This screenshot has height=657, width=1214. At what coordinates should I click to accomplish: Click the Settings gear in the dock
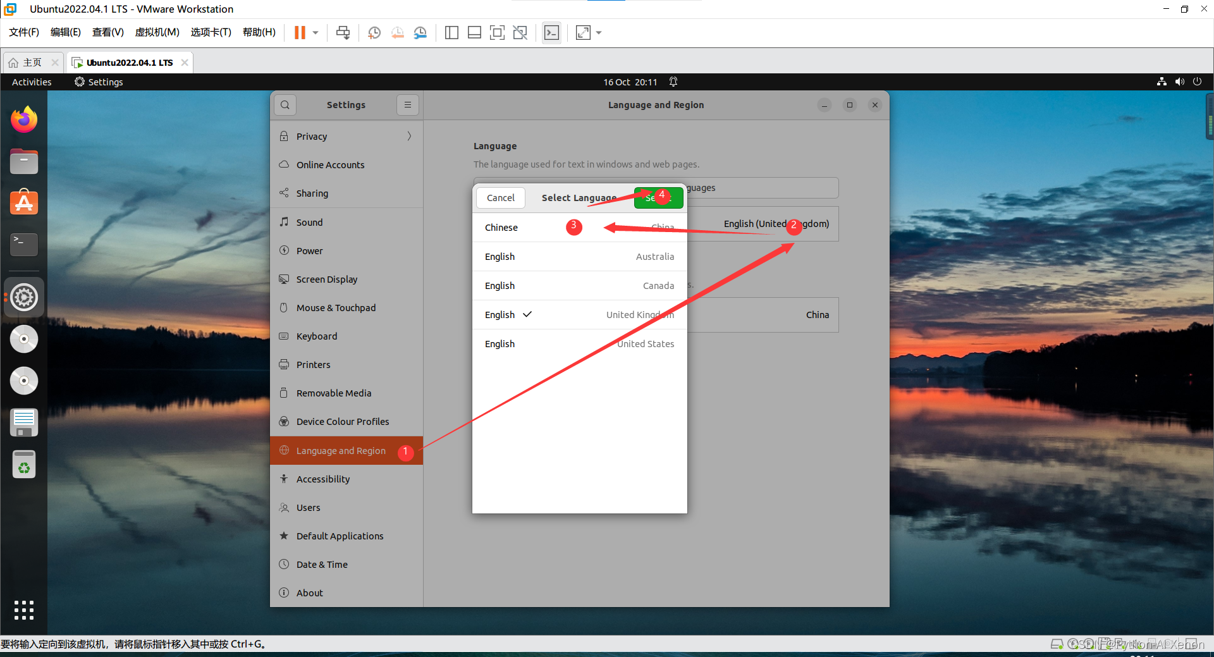(24, 297)
